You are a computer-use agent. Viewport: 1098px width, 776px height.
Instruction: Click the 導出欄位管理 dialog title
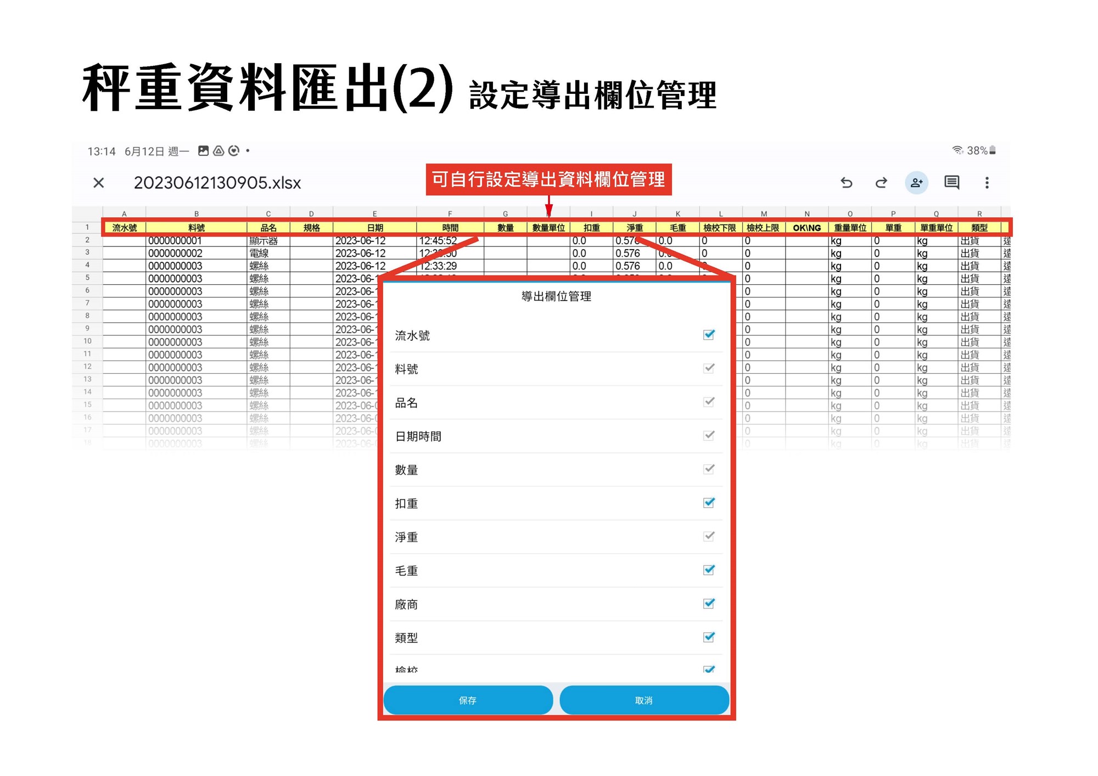[556, 297]
